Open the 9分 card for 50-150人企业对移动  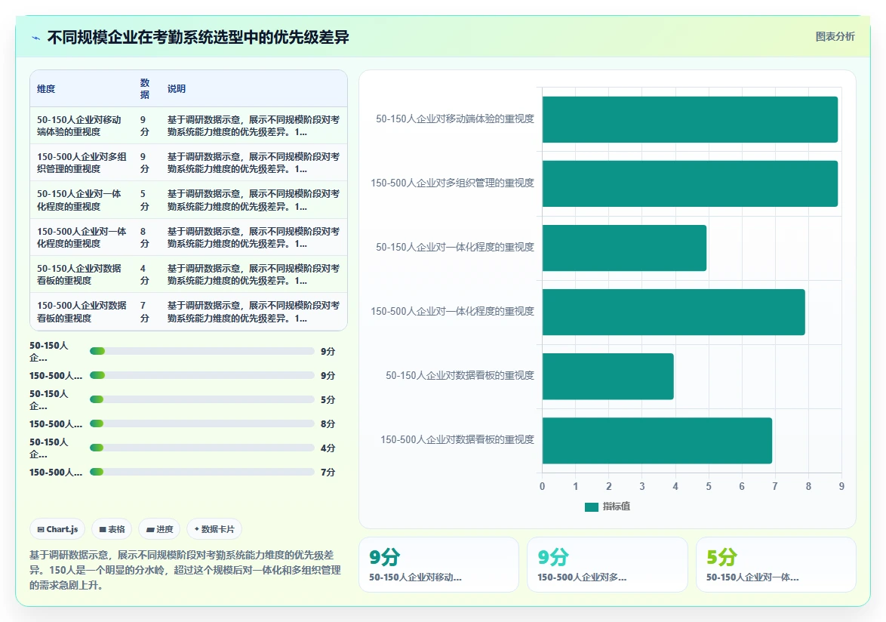[x=438, y=565]
